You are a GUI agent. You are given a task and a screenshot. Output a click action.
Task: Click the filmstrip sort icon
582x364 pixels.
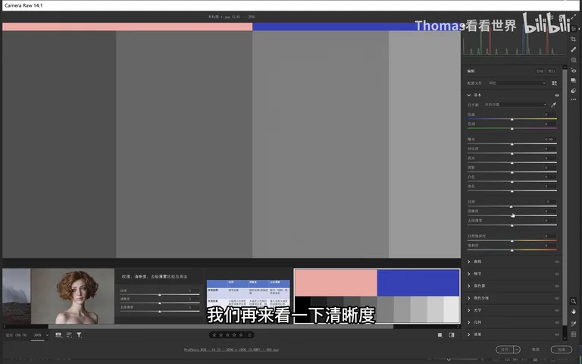point(69,335)
